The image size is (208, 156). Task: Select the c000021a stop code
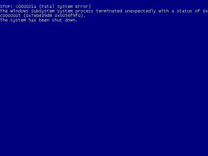26,6
